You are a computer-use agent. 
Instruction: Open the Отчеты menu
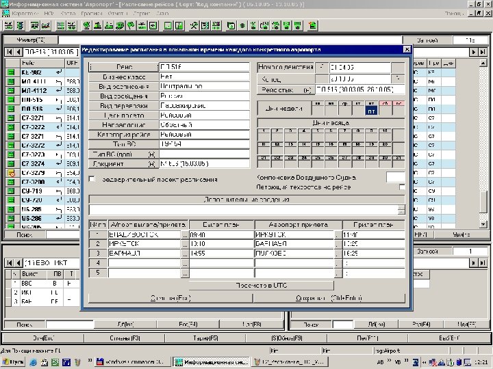[117, 14]
